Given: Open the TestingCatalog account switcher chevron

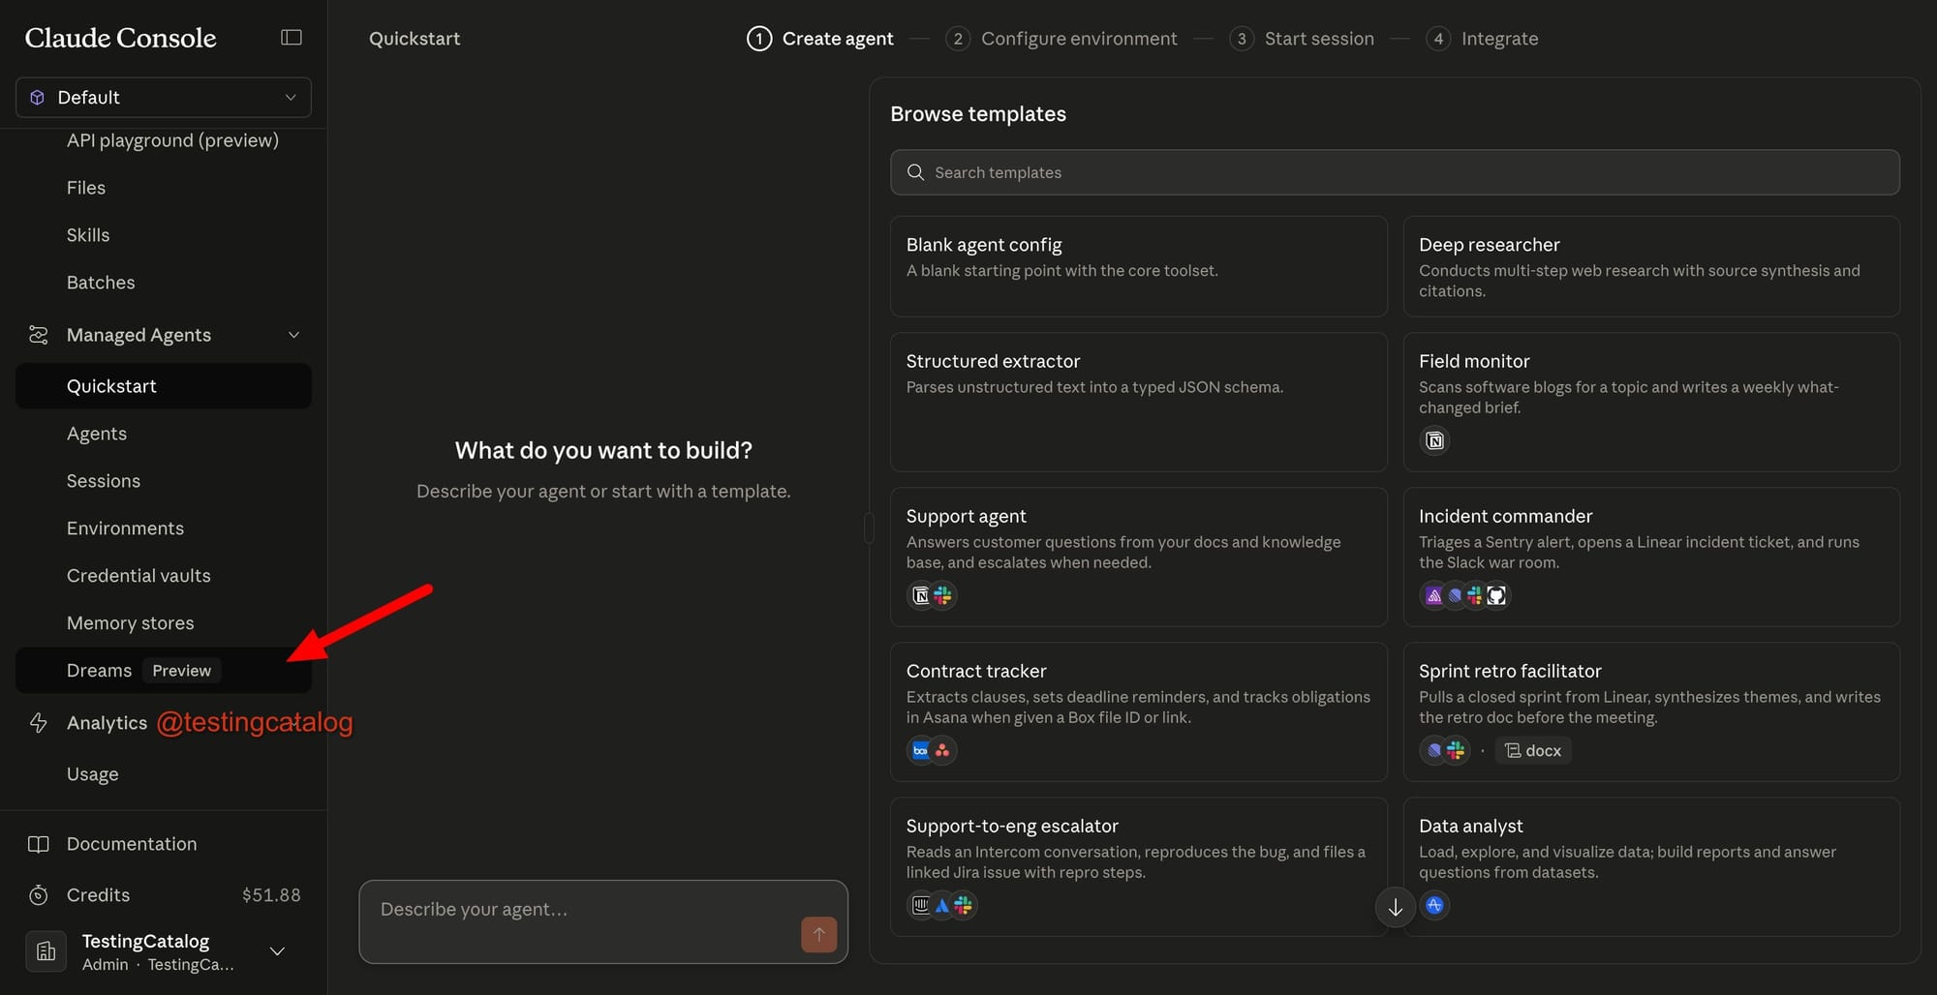Looking at the screenshot, I should pos(277,951).
